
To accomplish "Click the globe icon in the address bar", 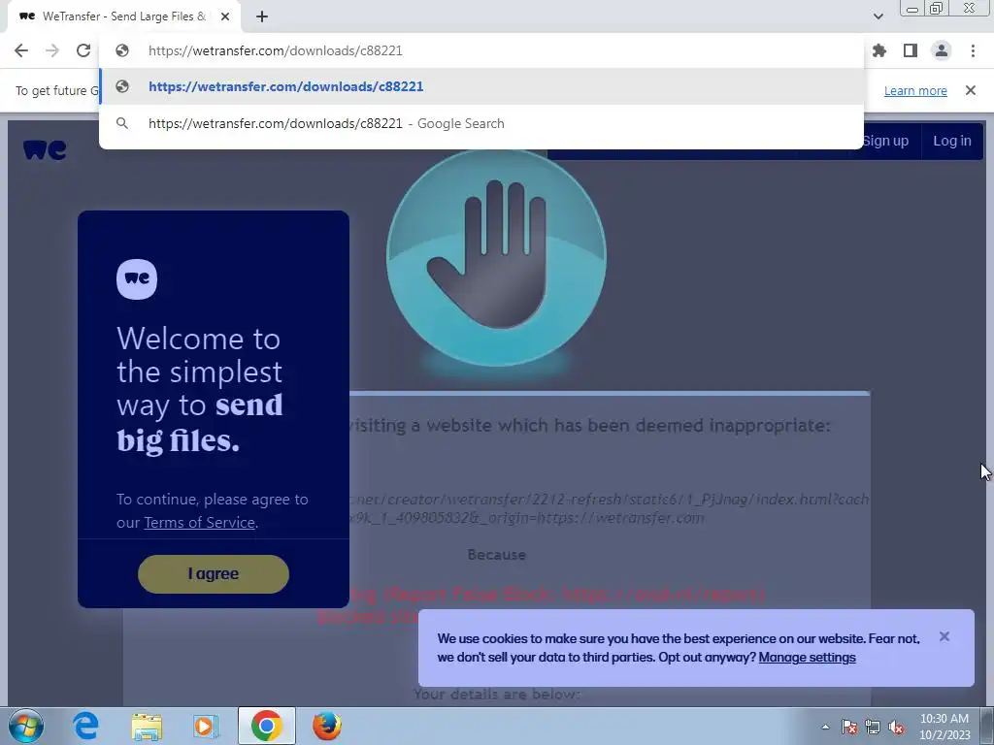I will 122,50.
